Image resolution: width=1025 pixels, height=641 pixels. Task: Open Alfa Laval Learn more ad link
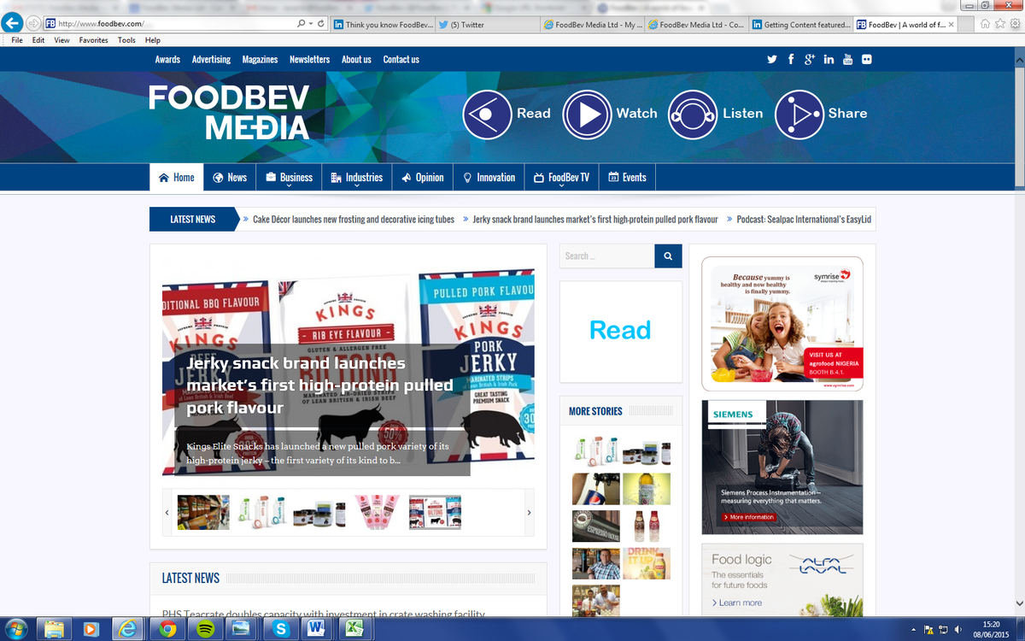pyautogui.click(x=736, y=603)
